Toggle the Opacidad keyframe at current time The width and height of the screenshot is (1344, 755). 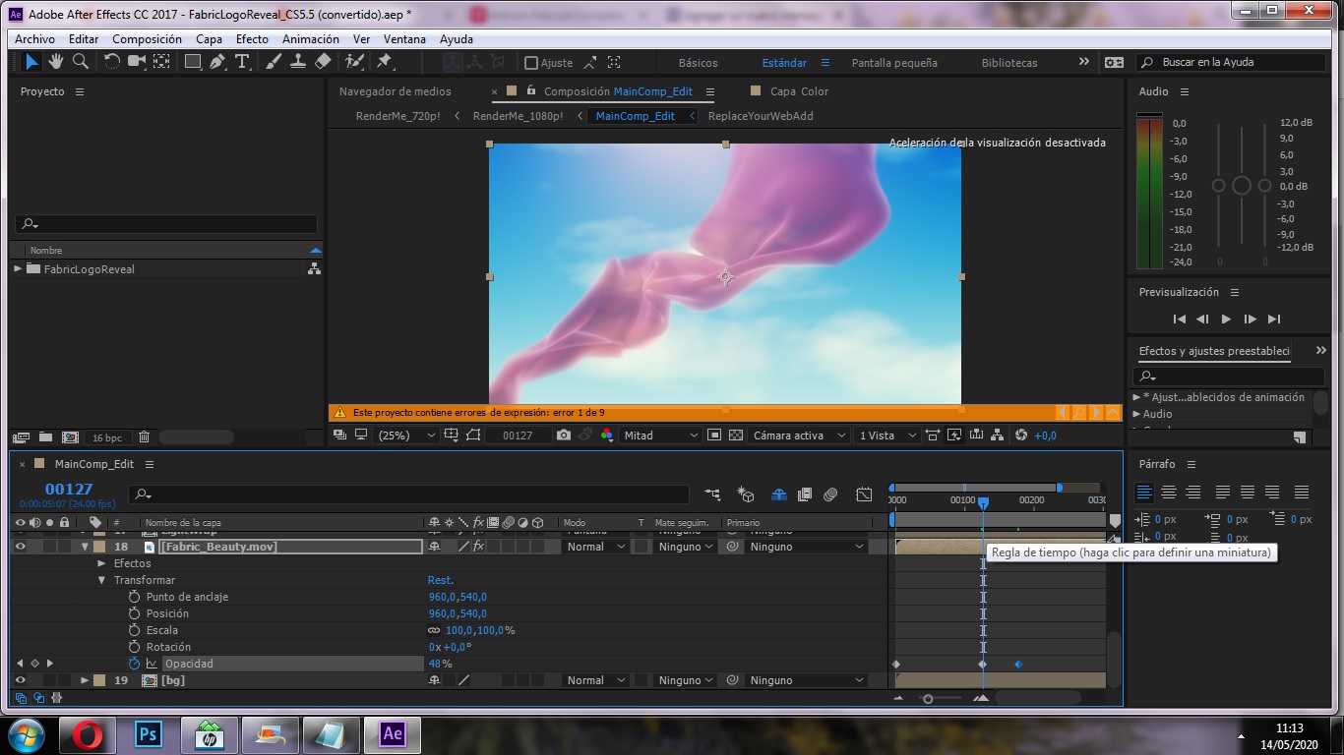click(x=34, y=664)
